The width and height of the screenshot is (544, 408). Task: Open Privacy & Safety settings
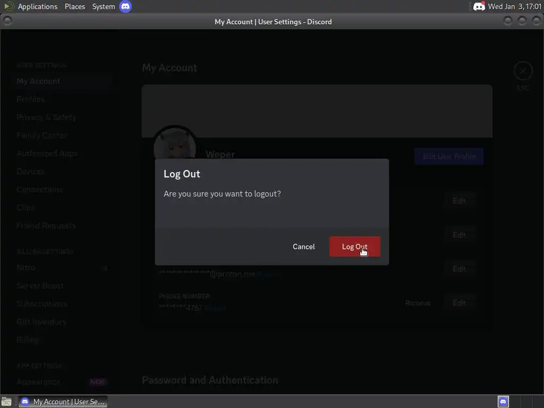(64, 117)
